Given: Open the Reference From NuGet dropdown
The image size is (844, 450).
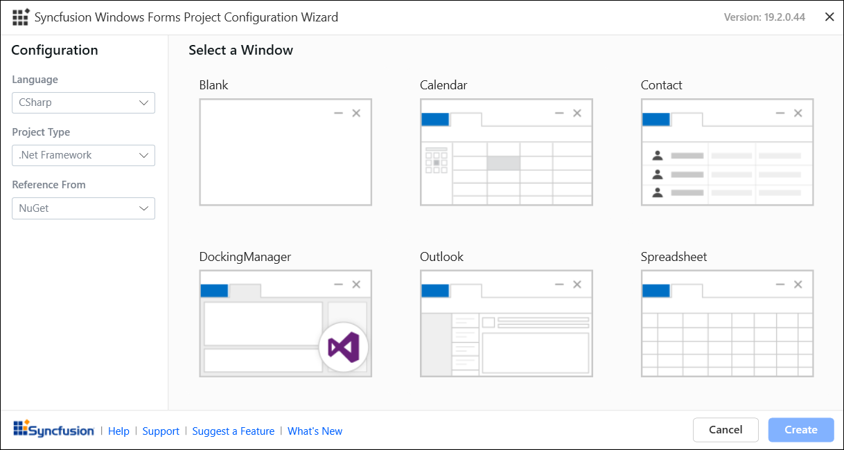Looking at the screenshot, I should pyautogui.click(x=83, y=208).
